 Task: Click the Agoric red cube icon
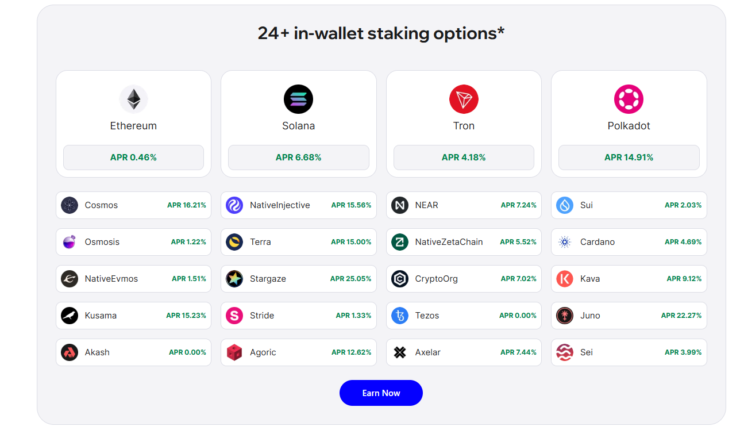coord(234,352)
